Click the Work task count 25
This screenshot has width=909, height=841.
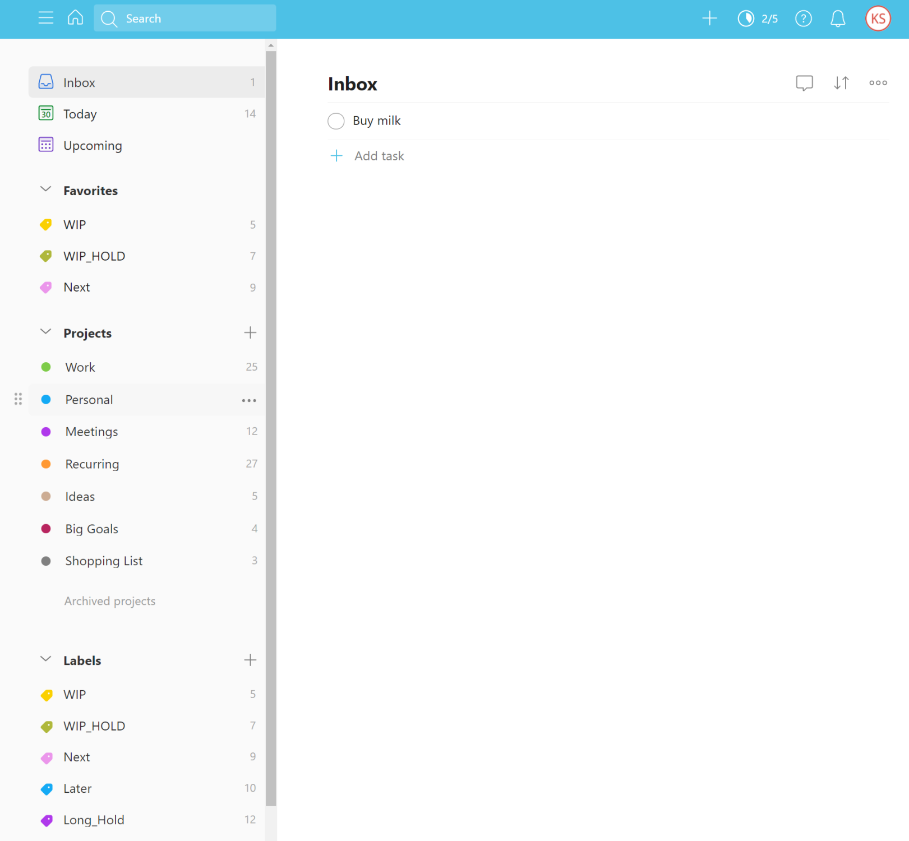(252, 367)
